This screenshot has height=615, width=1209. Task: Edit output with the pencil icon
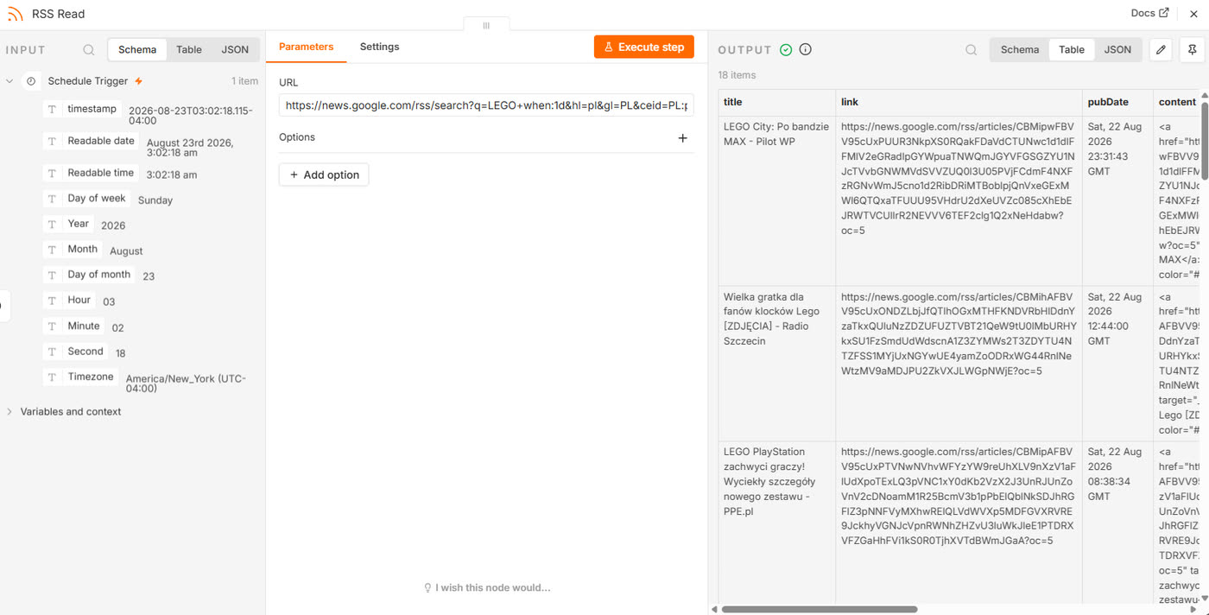1162,50
